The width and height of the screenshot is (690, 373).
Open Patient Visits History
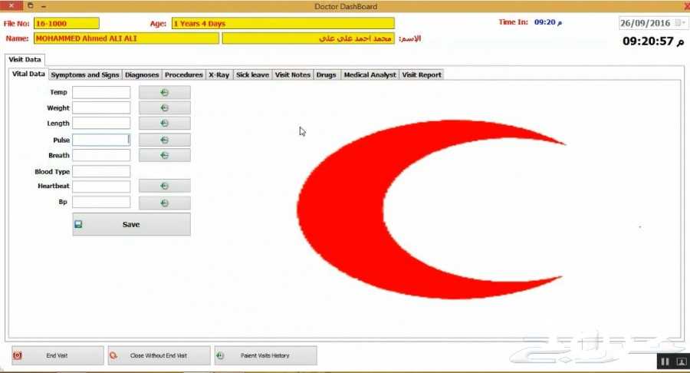point(266,355)
